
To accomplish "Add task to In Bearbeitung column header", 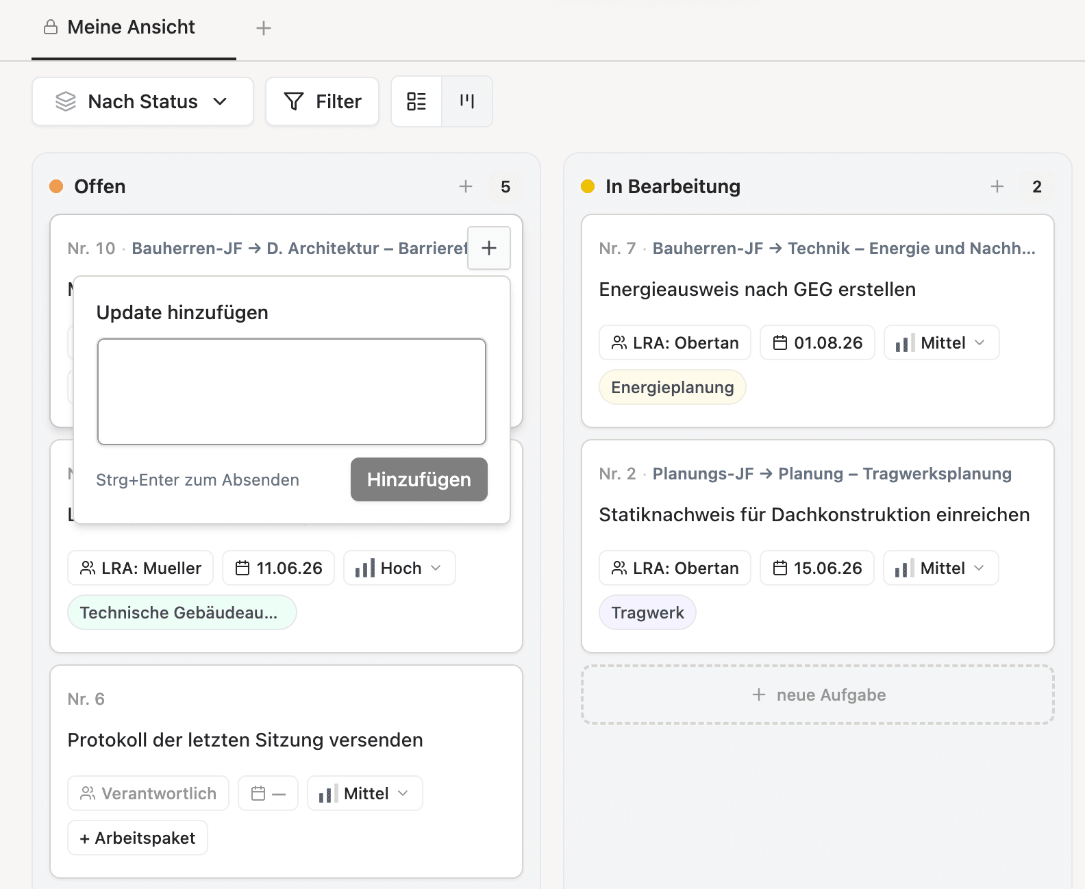I will click(997, 186).
